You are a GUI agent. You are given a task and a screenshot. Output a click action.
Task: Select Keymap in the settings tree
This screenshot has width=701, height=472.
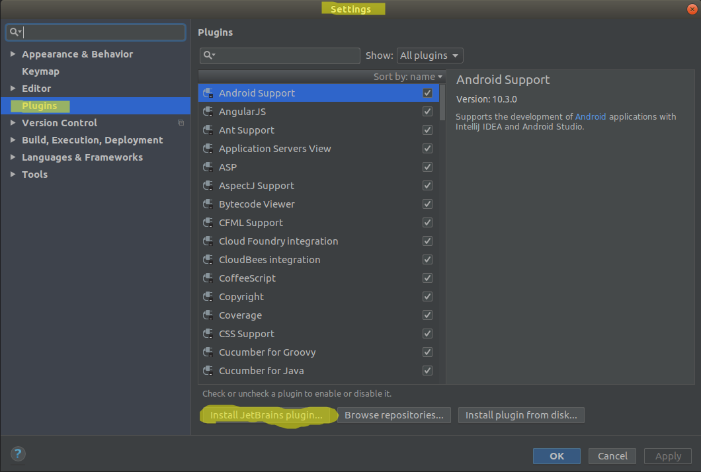tap(41, 71)
